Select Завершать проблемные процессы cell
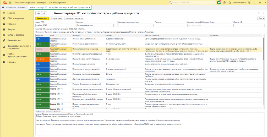The height and width of the screenshot is (137, 268). pos(88,75)
